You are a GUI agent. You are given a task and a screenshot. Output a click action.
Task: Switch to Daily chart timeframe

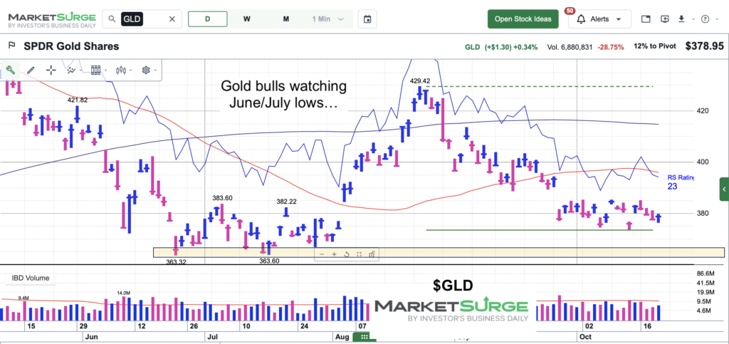click(207, 19)
